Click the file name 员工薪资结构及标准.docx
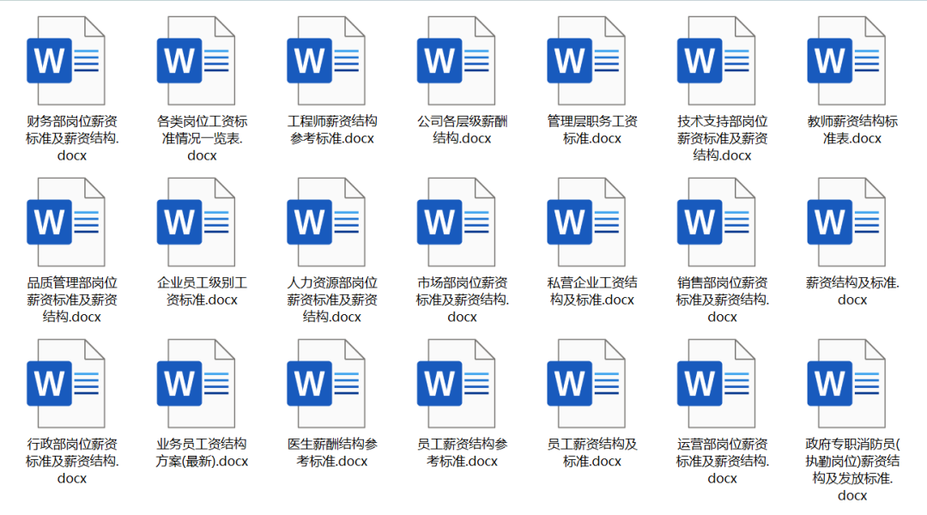This screenshot has width=927, height=515. [592, 453]
